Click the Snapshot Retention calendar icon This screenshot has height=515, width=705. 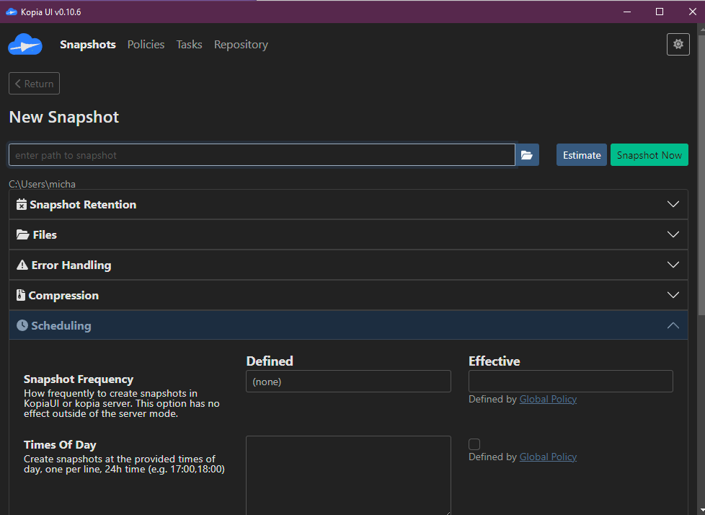22,205
